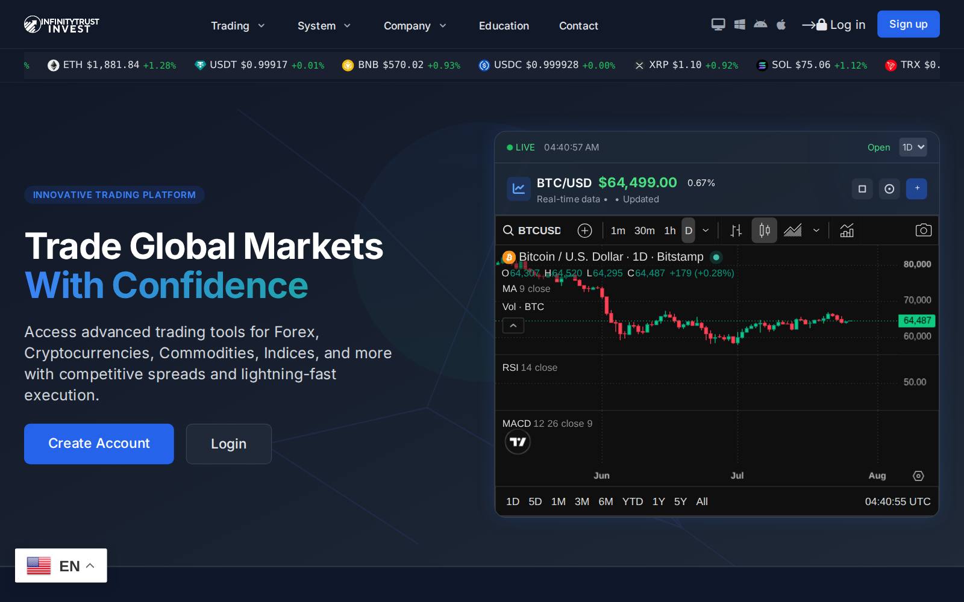Click the Open market status label
964x602 pixels.
point(878,147)
